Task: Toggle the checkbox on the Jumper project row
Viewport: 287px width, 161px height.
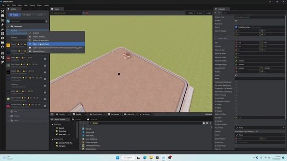Action: click(45, 72)
